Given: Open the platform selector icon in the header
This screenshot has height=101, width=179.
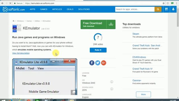Looking at the screenshot, I should [x=166, y=9].
